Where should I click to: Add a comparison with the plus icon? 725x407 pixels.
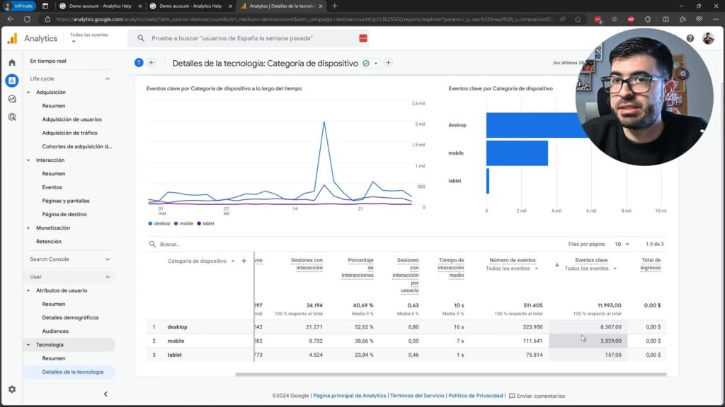[x=152, y=63]
